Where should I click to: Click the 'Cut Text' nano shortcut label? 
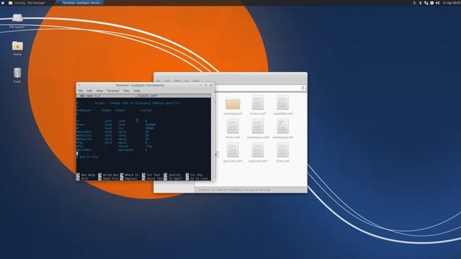[153, 175]
